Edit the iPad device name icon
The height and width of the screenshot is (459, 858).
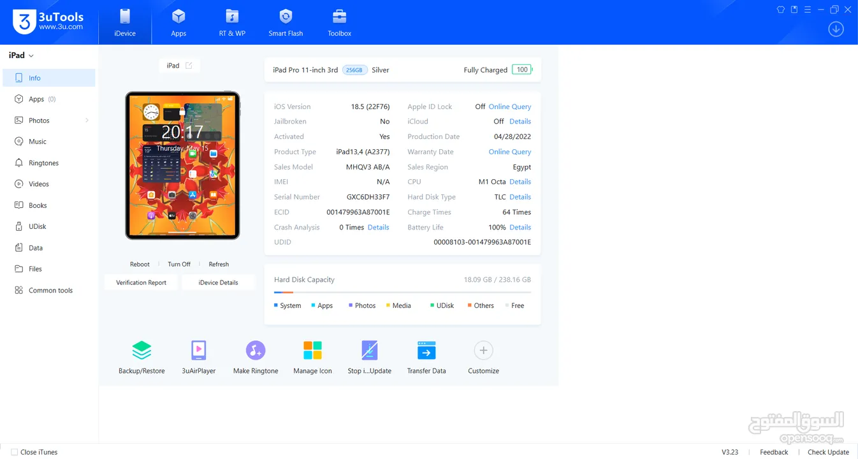(189, 66)
